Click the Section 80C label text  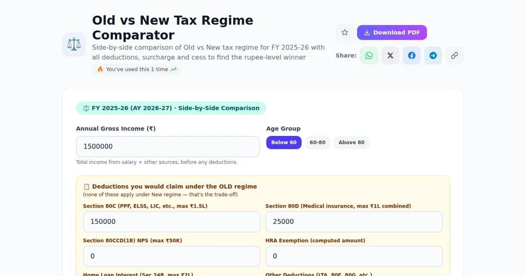point(145,206)
